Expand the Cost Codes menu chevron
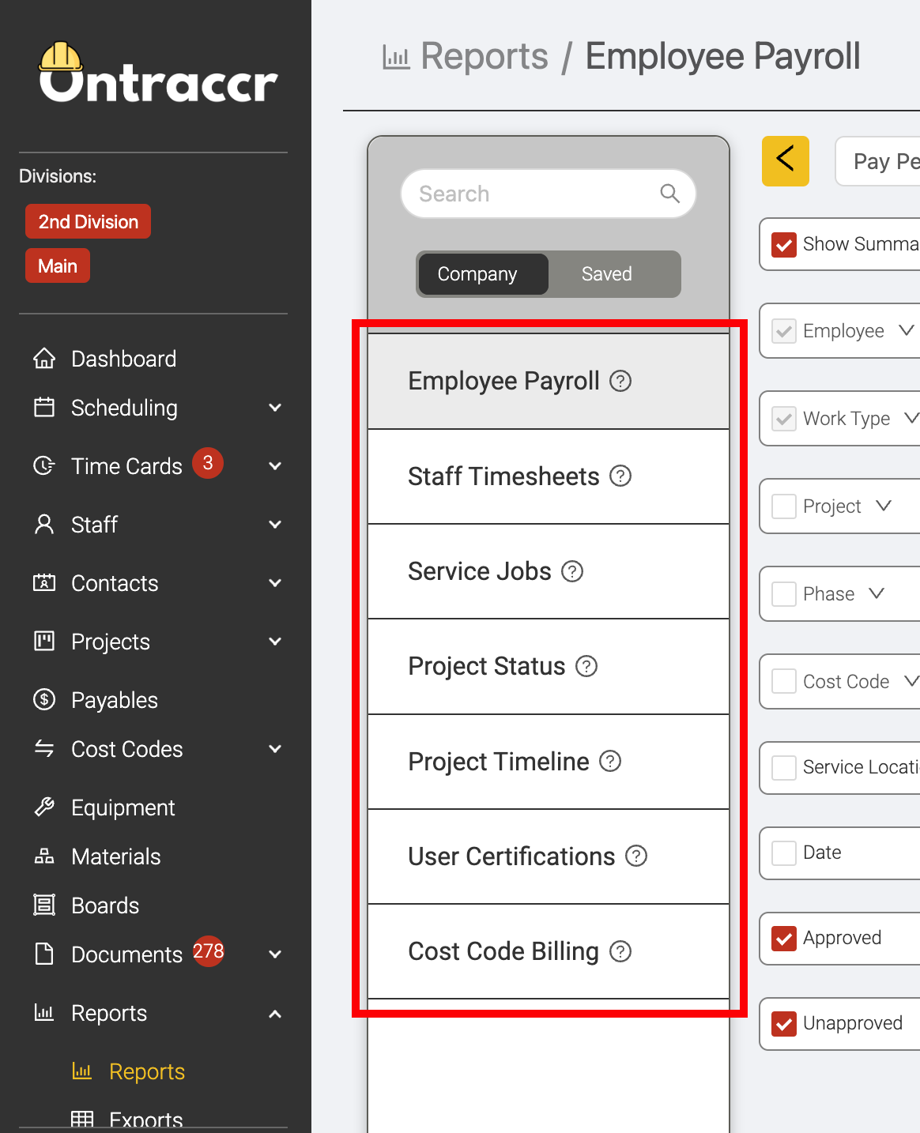The height and width of the screenshot is (1133, 920). coord(275,749)
